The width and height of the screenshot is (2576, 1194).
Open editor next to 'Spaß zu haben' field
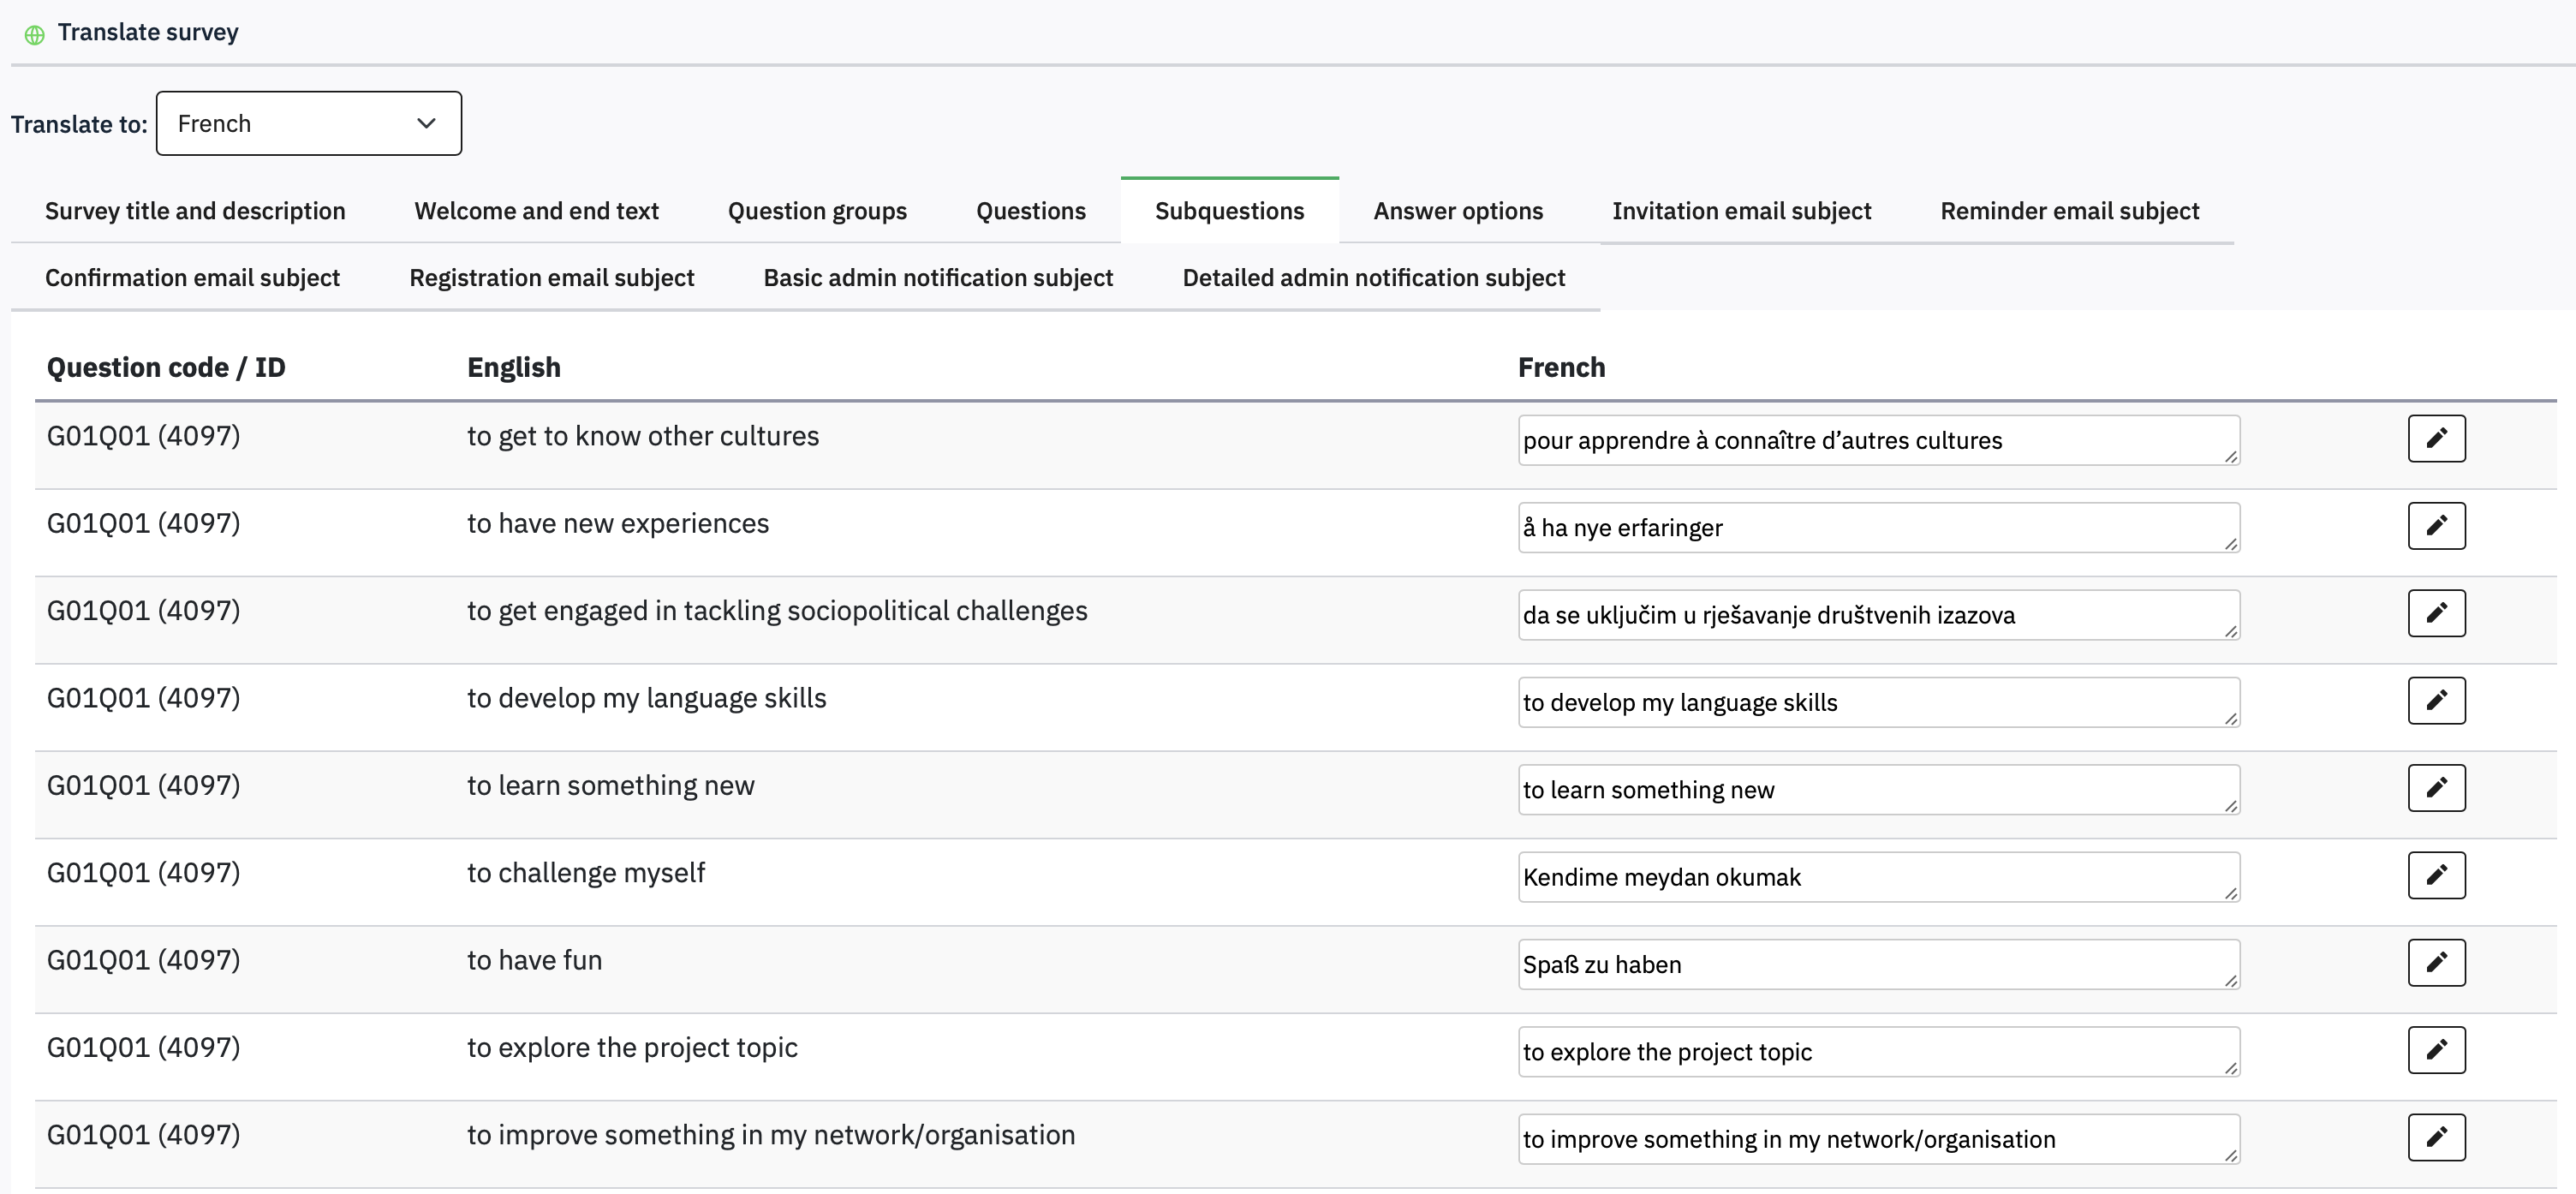click(x=2436, y=962)
